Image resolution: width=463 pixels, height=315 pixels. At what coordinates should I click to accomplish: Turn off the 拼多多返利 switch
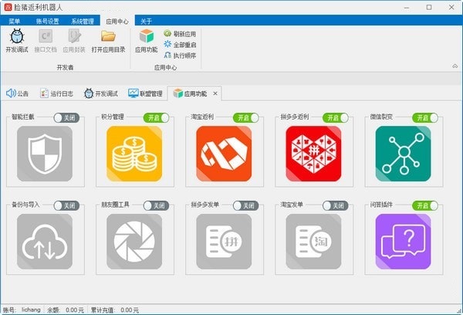tap(336, 118)
